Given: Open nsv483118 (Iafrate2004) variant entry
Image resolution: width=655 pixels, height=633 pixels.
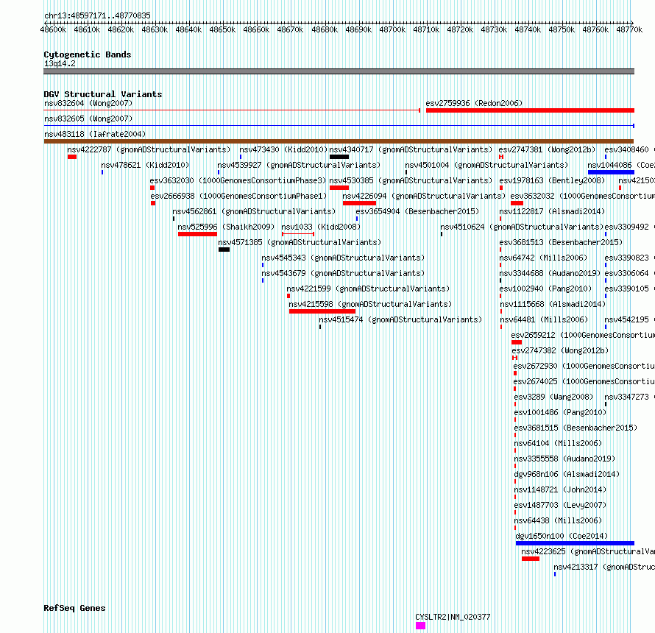Looking at the screenshot, I should [x=95, y=134].
